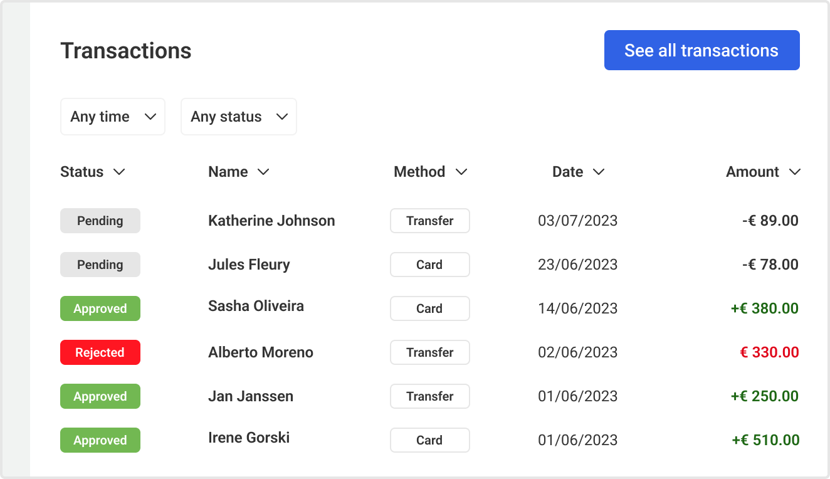830x479 pixels.
Task: Select the Pending badge for Katherine Johnson
Action: [100, 221]
